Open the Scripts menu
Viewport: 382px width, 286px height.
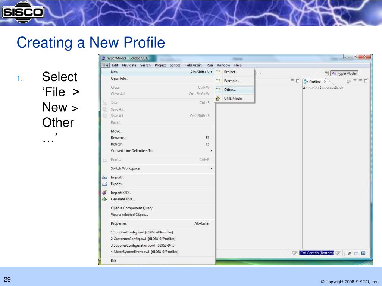click(175, 65)
